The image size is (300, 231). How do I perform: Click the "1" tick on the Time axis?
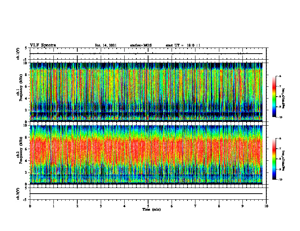(x=53, y=206)
